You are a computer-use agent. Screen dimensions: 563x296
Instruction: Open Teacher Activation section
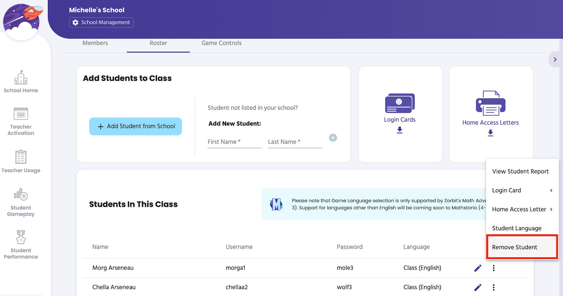point(21,121)
